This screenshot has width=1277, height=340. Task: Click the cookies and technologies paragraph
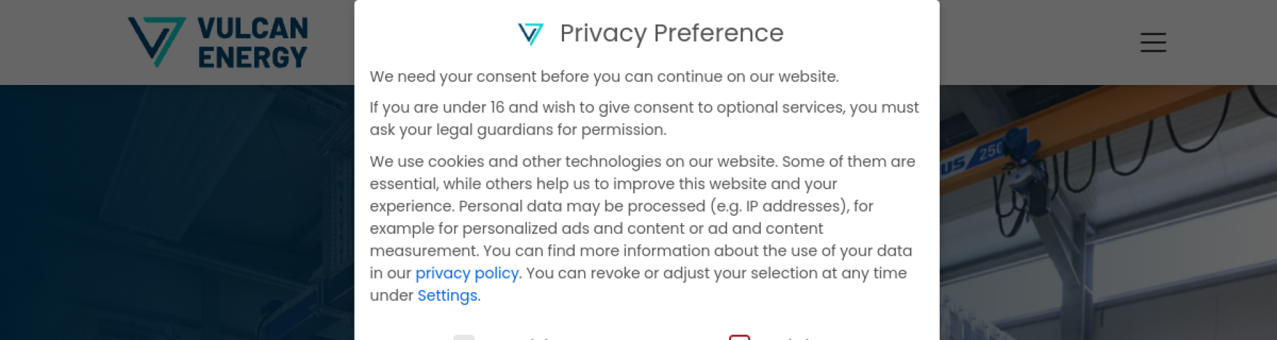pyautogui.click(x=642, y=228)
